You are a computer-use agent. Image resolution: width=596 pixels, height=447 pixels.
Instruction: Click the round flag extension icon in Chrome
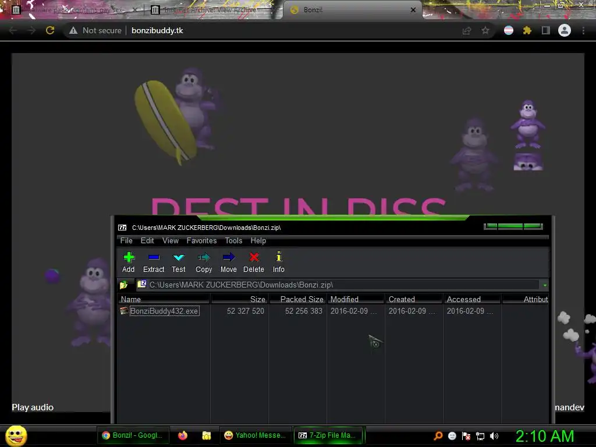(509, 30)
